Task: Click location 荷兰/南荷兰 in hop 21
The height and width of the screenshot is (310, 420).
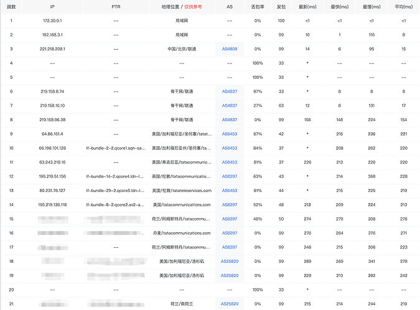Action: tap(182, 304)
